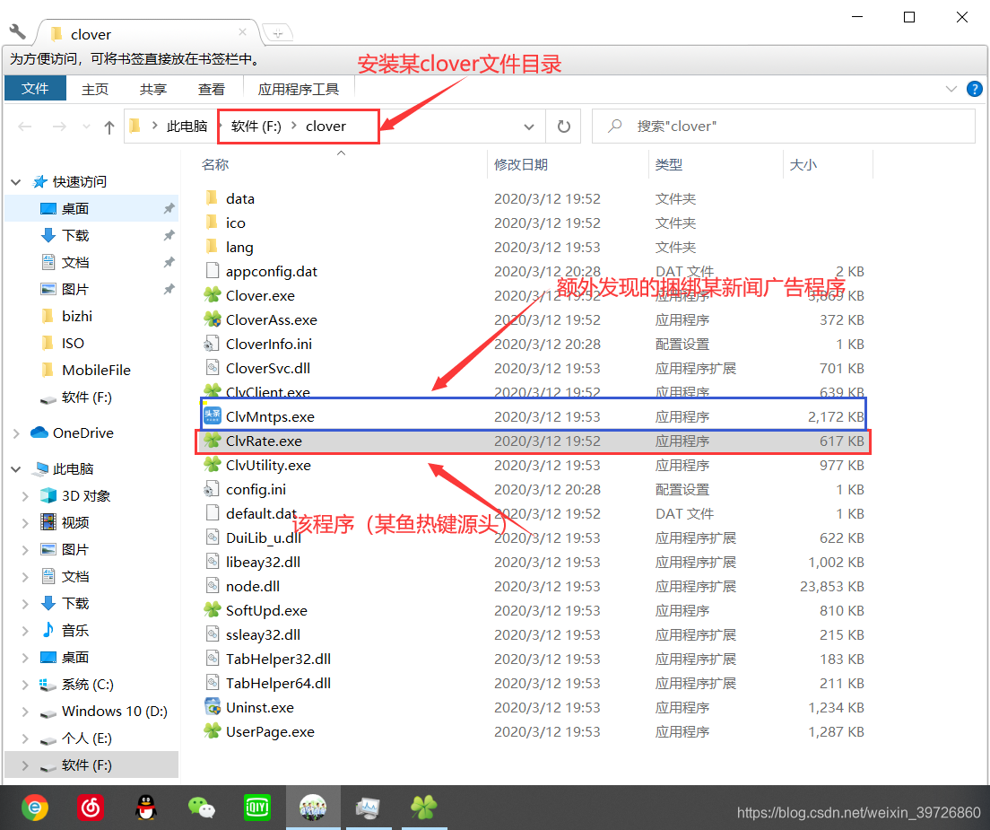This screenshot has width=990, height=830.
Task: Open the 文件 ribbon menu
Action: click(35, 89)
